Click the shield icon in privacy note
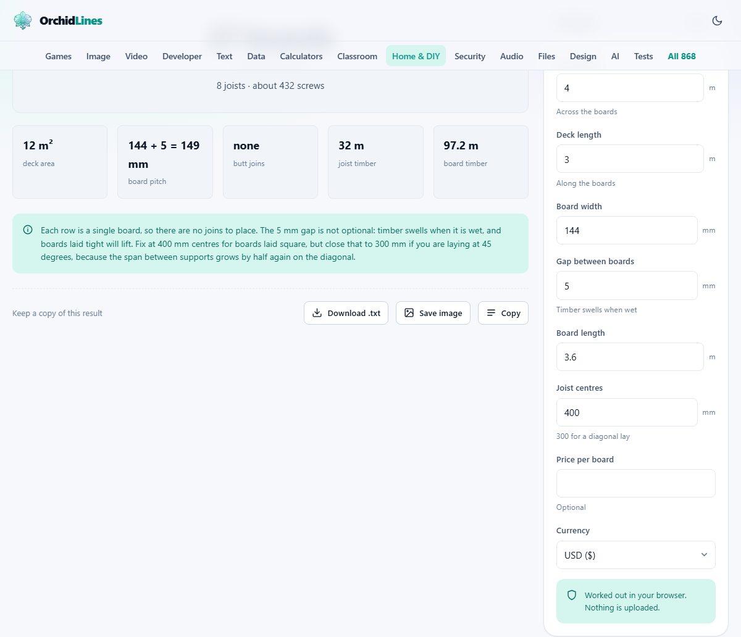The image size is (741, 637). 572,595
